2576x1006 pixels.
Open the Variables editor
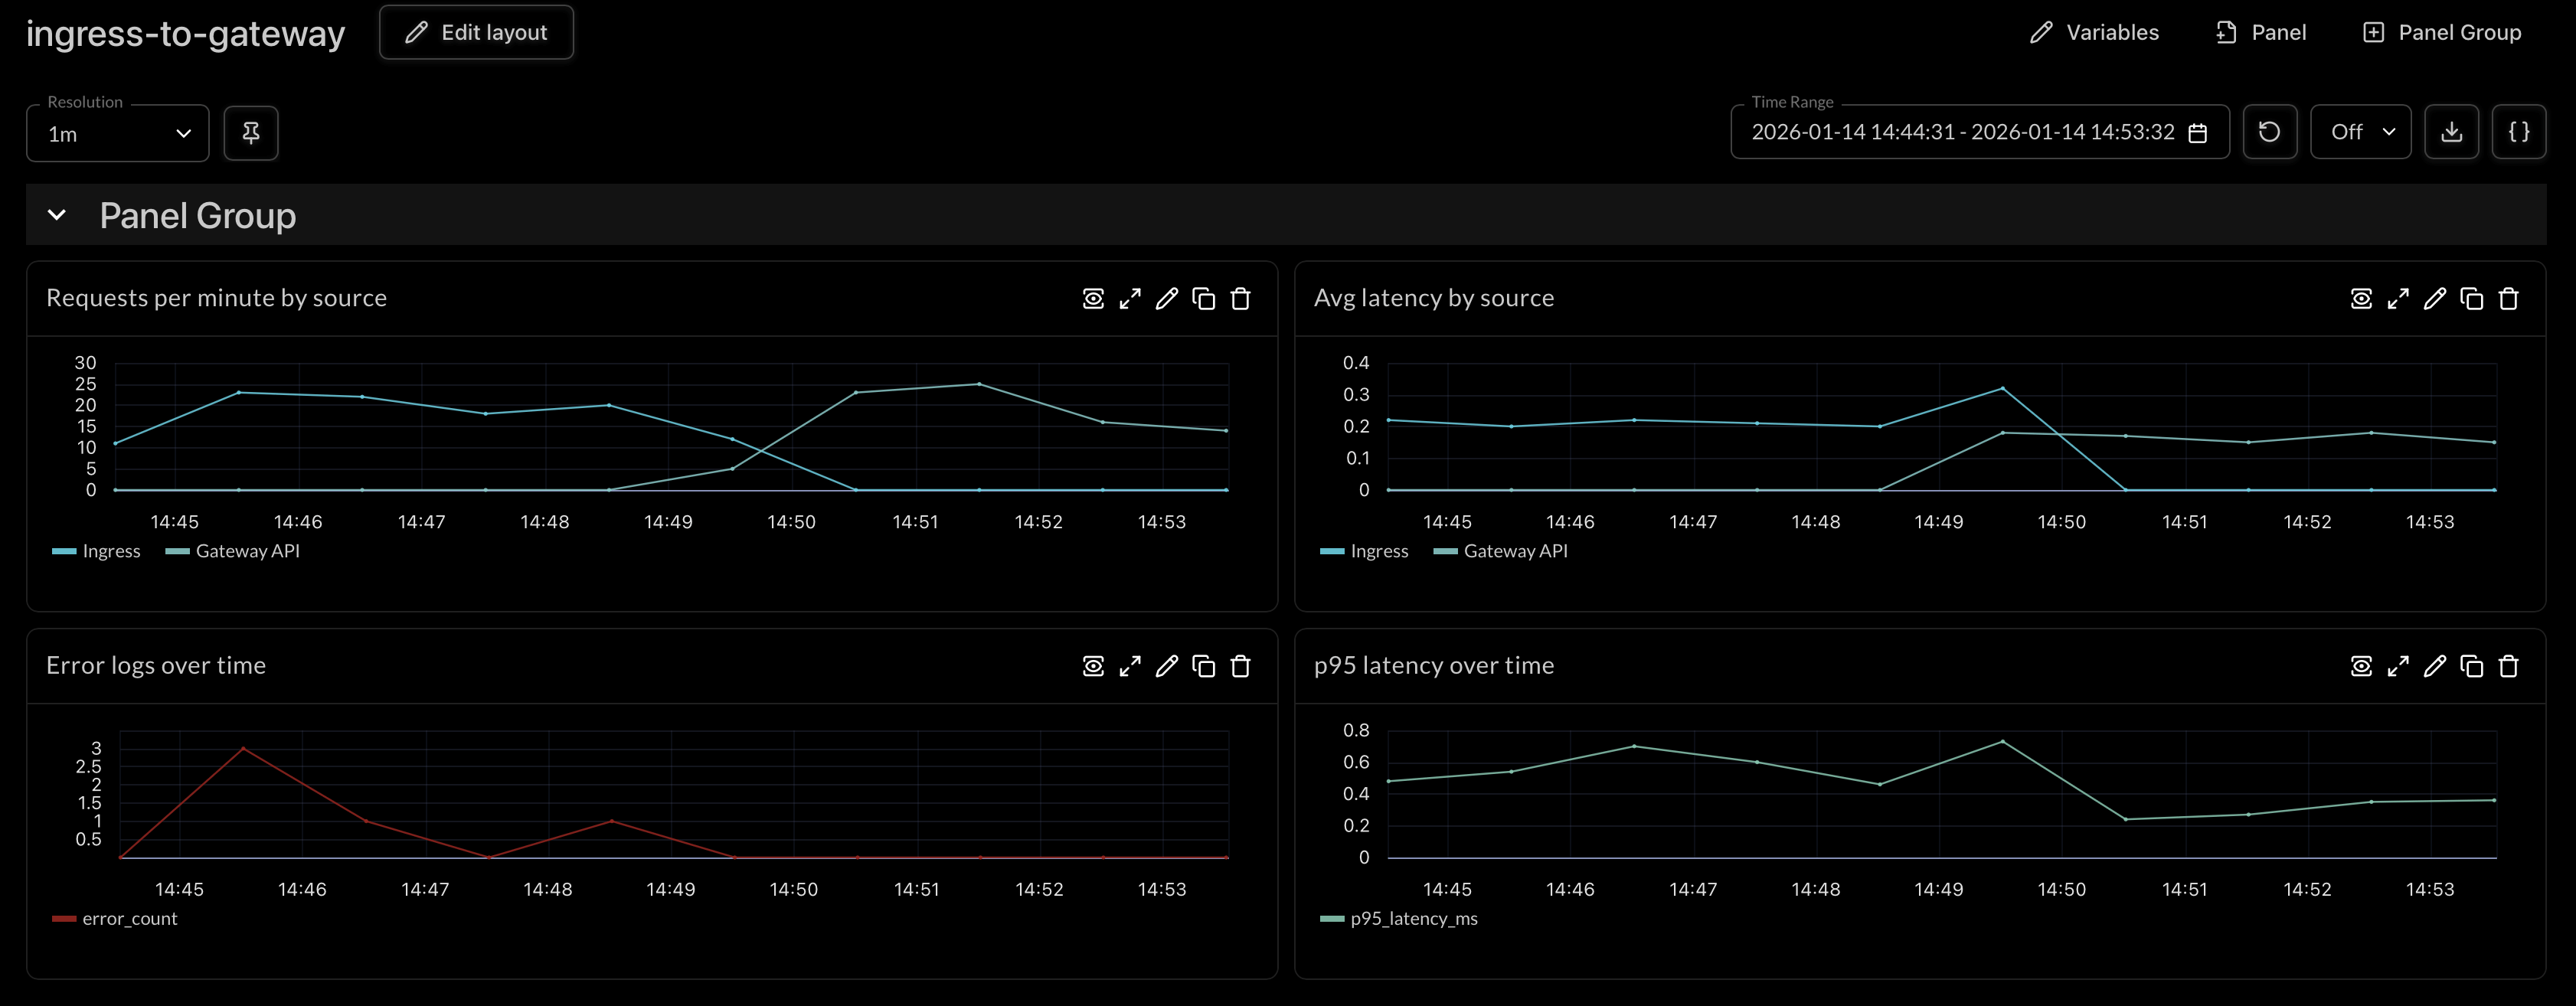coord(2094,32)
